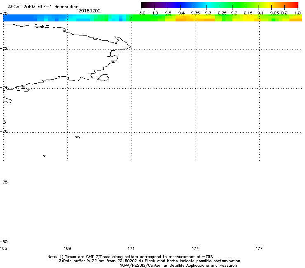305x268 pixels.
Task: Click the 168 longitude label
Action: coord(67,248)
